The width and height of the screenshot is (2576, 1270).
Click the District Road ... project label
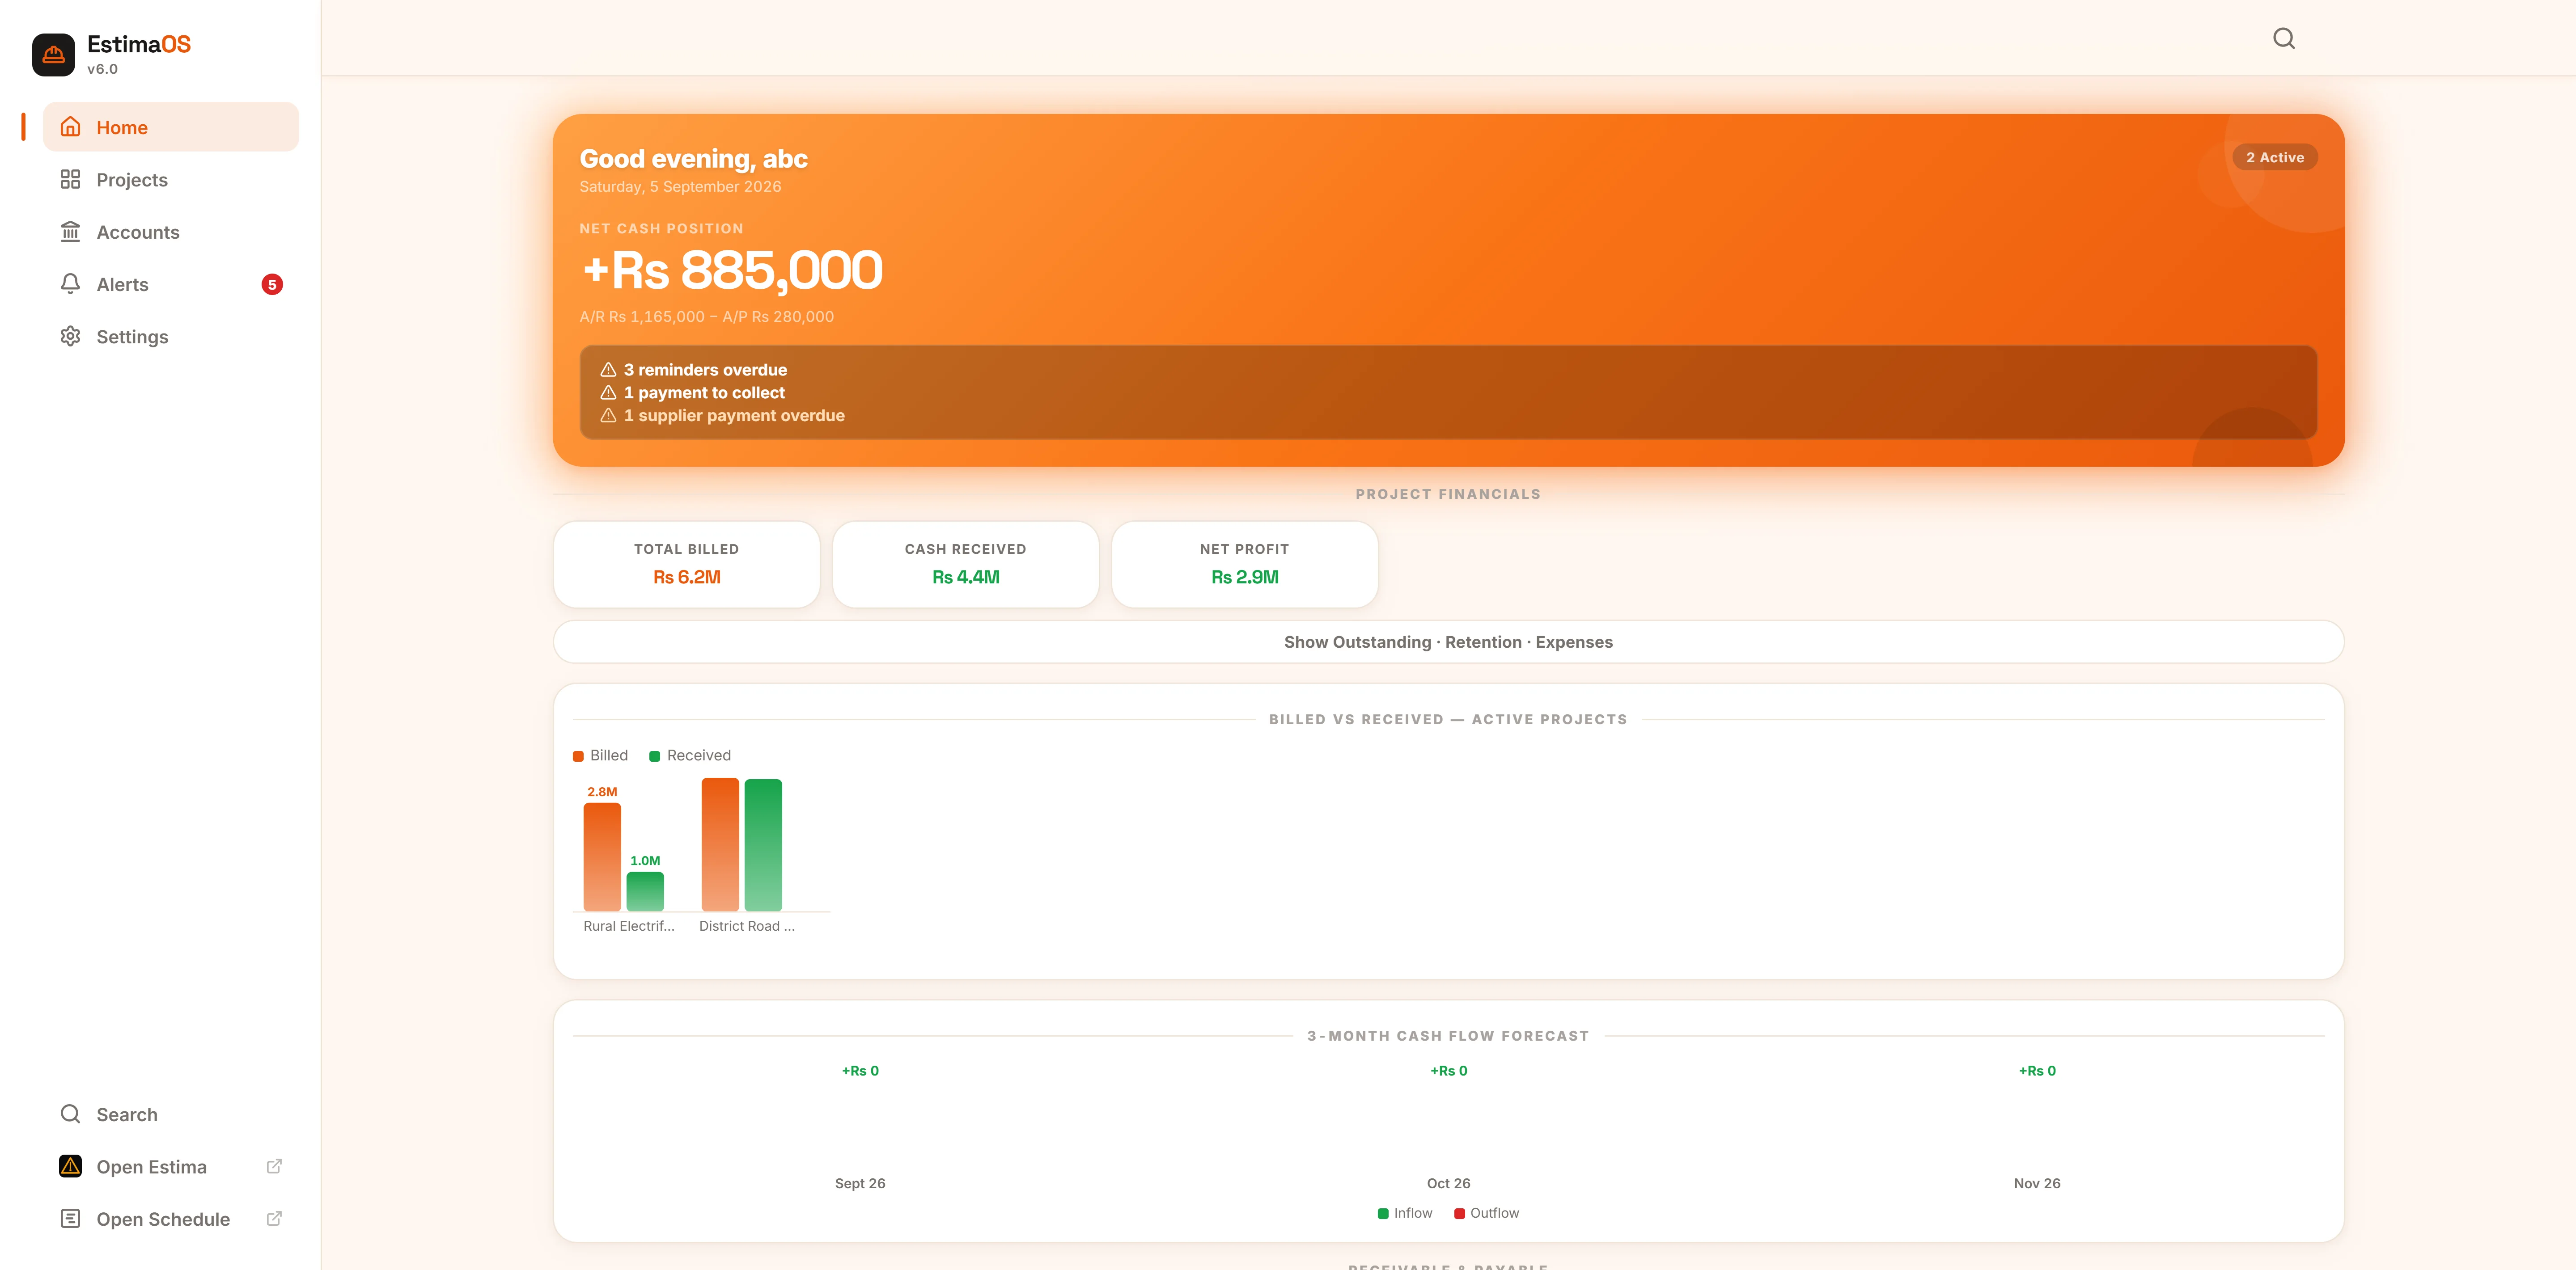tap(747, 926)
